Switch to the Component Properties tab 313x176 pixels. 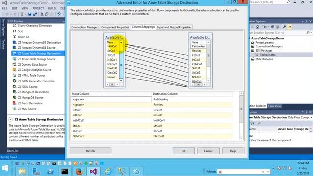point(115,27)
